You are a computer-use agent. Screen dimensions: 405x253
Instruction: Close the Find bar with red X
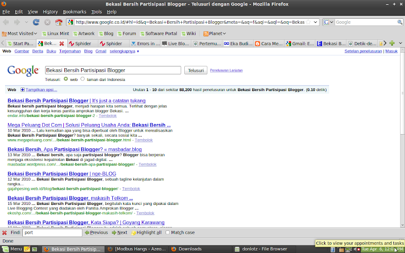(5, 233)
